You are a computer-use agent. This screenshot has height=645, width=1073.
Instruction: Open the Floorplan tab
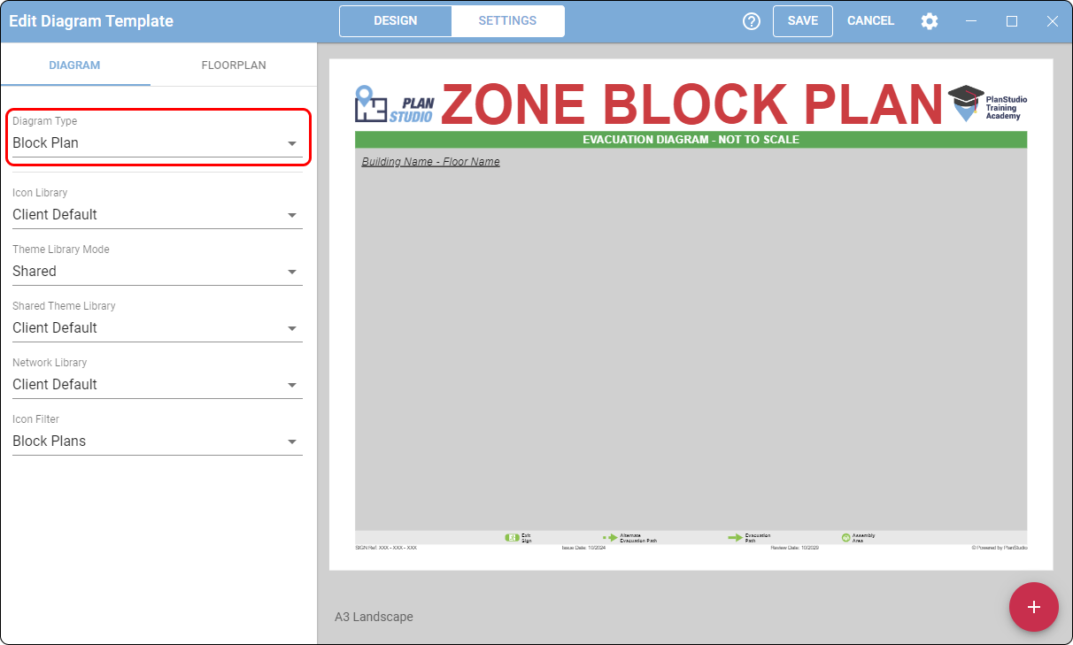(234, 65)
